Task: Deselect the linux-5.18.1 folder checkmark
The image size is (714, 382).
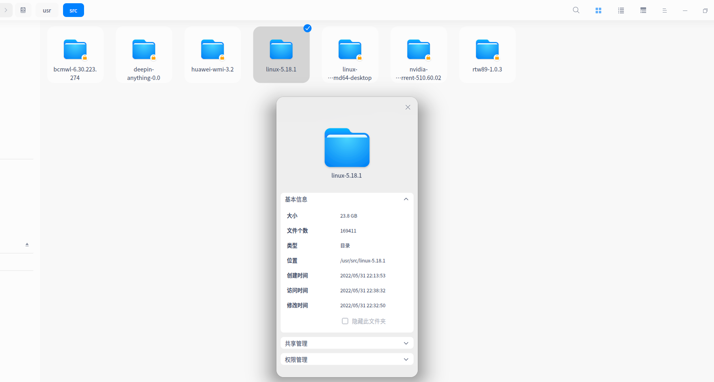Action: coord(307,28)
